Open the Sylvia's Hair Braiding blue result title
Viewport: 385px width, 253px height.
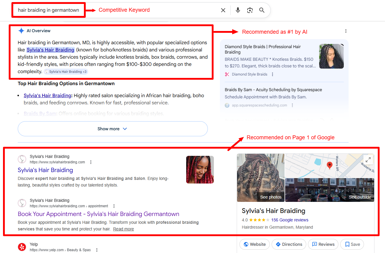pos(45,170)
